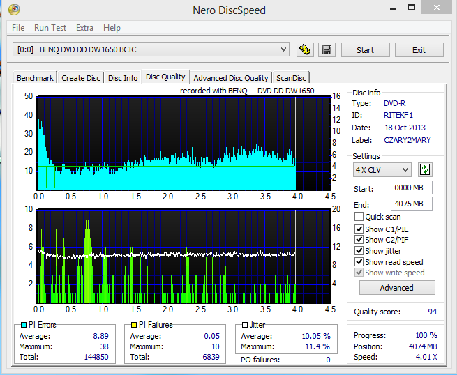Select the Disc Quality tab

click(x=165, y=77)
